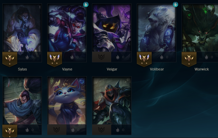Click Vayne level 6 token badge

pos(86,4)
